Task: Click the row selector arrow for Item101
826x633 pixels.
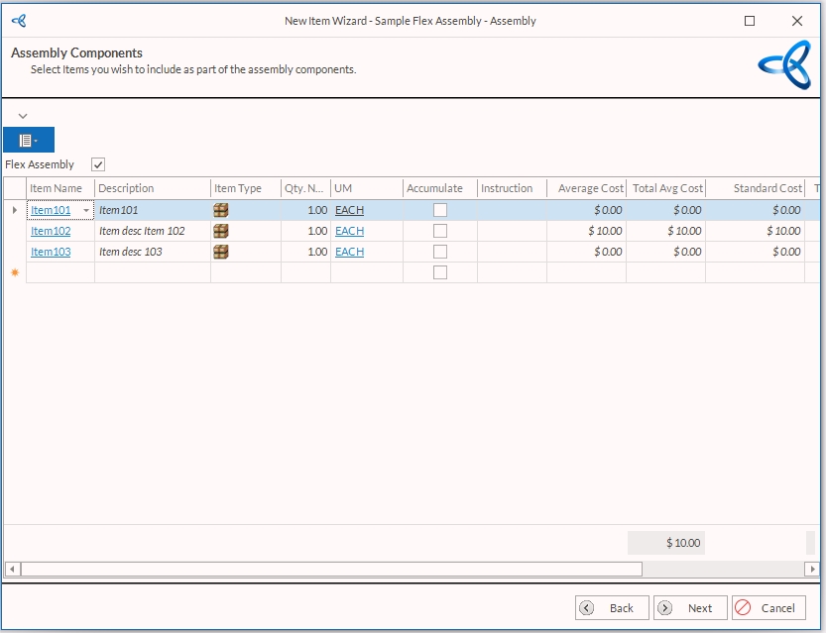Action: (x=14, y=210)
